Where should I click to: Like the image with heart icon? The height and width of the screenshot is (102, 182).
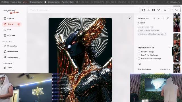[168, 18]
